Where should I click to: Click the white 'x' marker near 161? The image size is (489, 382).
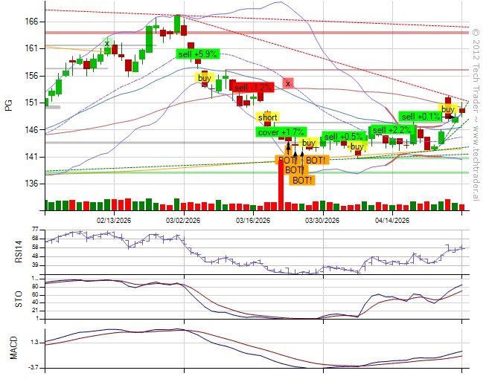[106, 44]
